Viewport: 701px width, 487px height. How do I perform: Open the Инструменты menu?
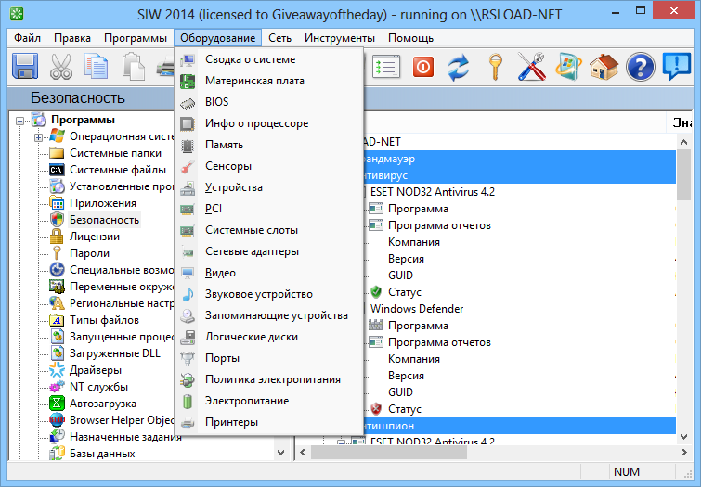coord(340,38)
